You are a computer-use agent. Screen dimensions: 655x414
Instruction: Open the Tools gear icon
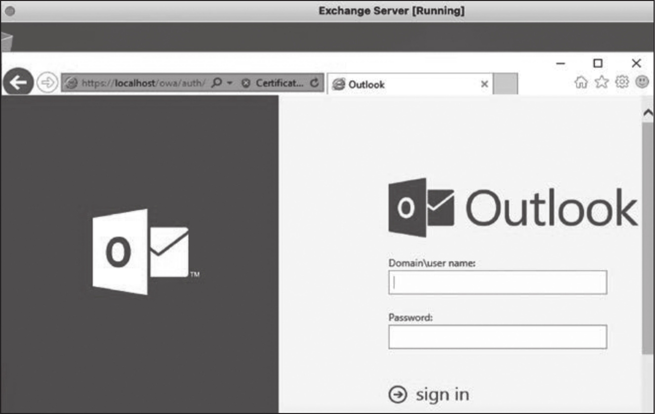pos(621,82)
